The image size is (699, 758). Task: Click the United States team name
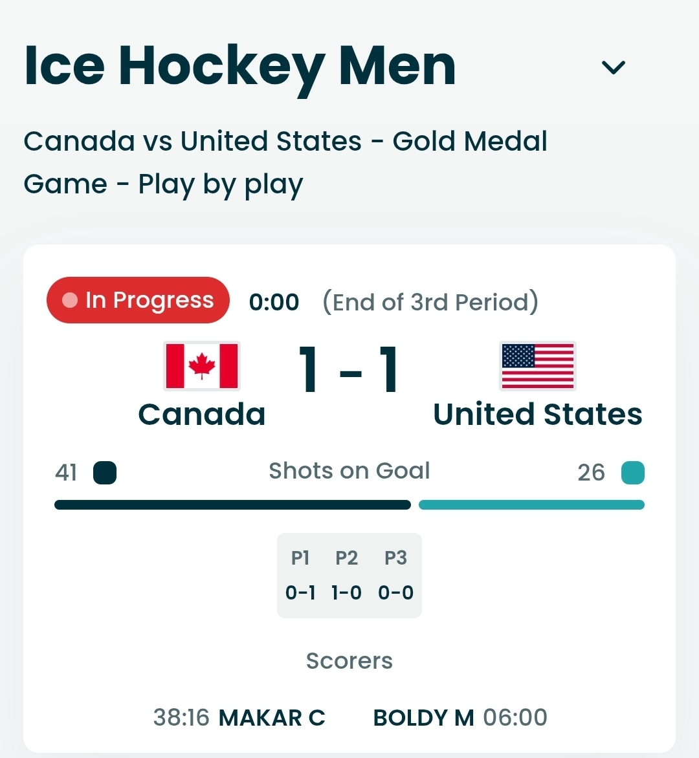click(538, 415)
